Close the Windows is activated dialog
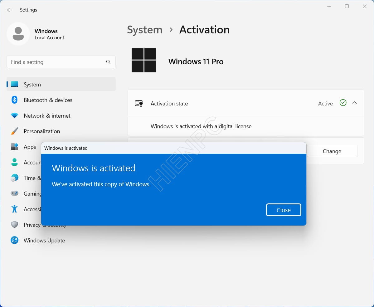 tap(284, 210)
